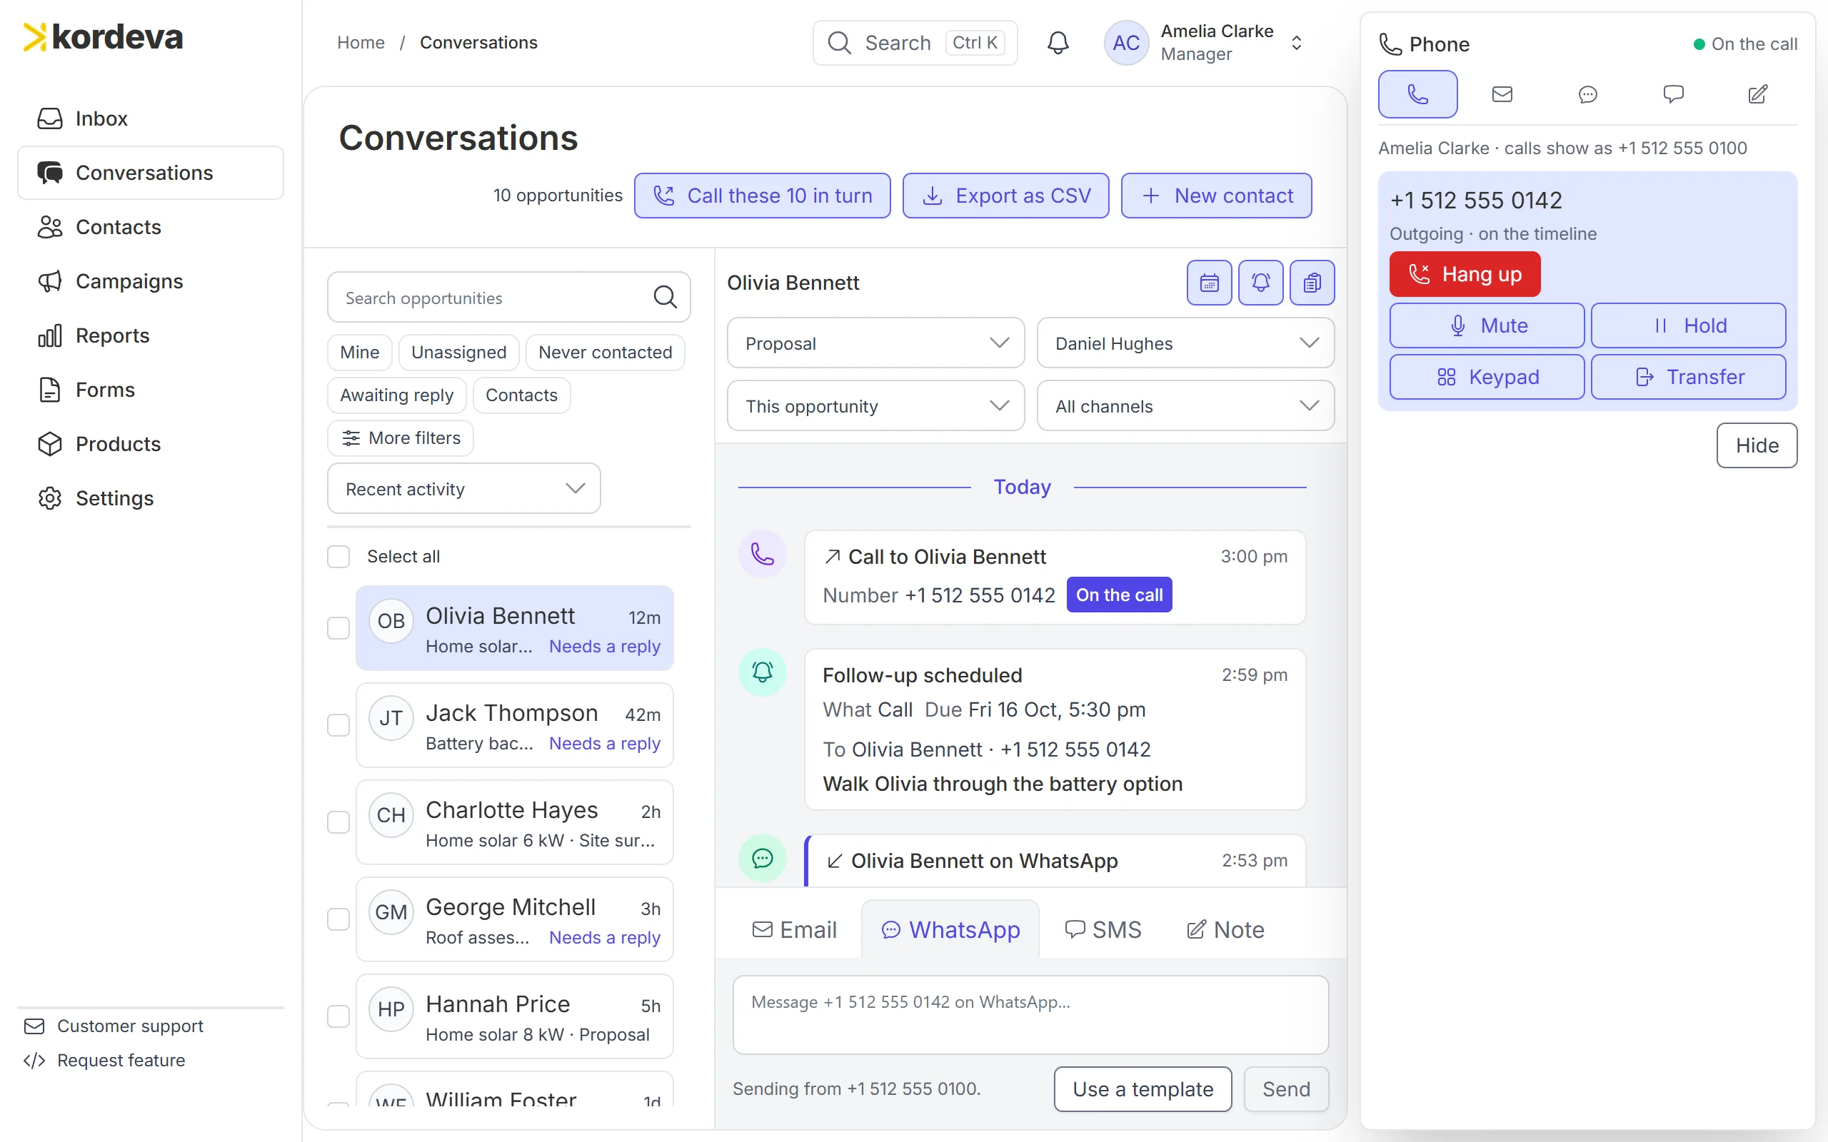
Task: Tick the checkbox for Jack Thompson
Action: tap(338, 725)
